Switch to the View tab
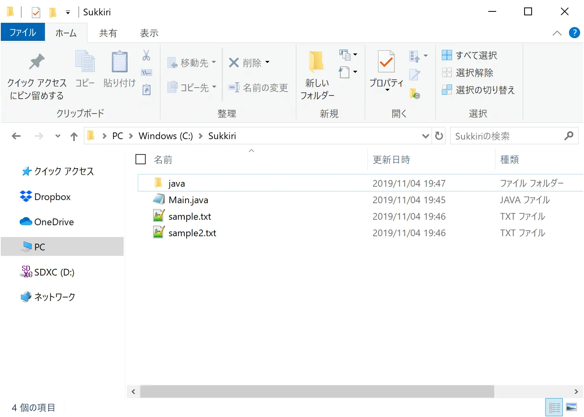The image size is (584, 417). [149, 33]
